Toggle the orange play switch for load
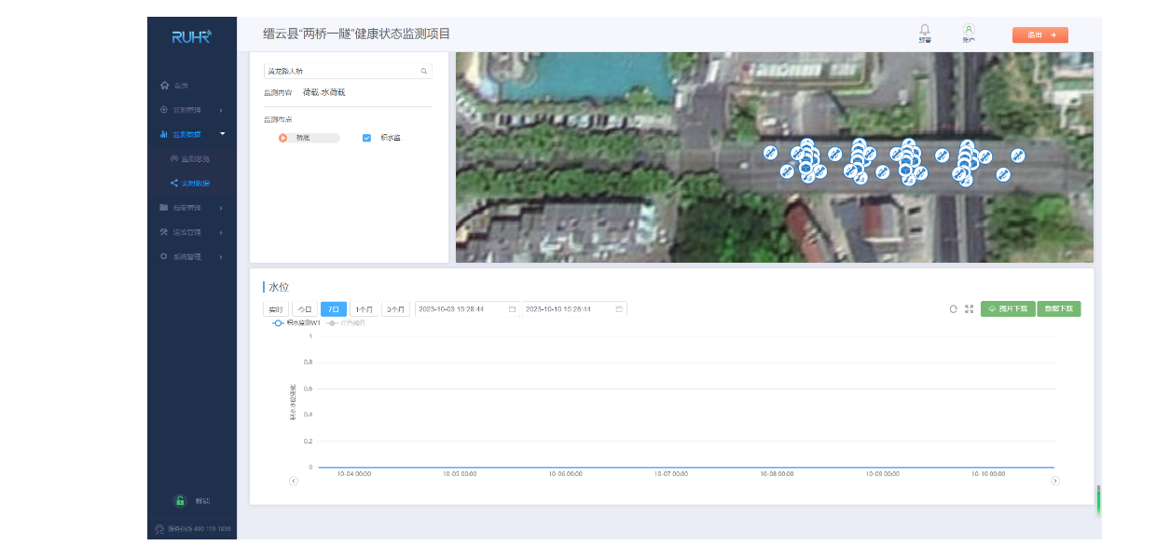The width and height of the screenshot is (1156, 559). 282,138
